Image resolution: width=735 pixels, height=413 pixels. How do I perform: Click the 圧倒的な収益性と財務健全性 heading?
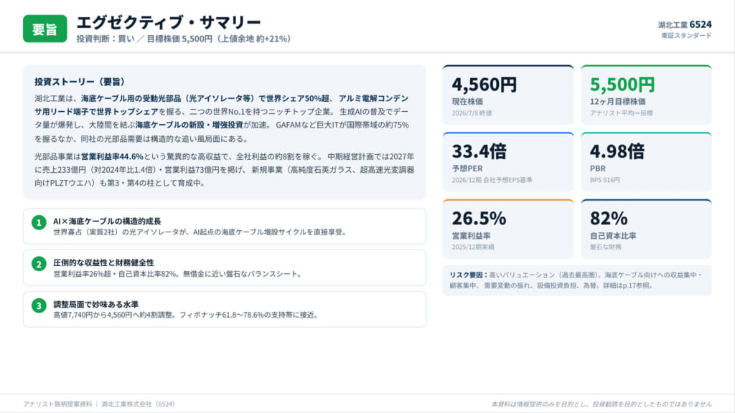click(103, 262)
